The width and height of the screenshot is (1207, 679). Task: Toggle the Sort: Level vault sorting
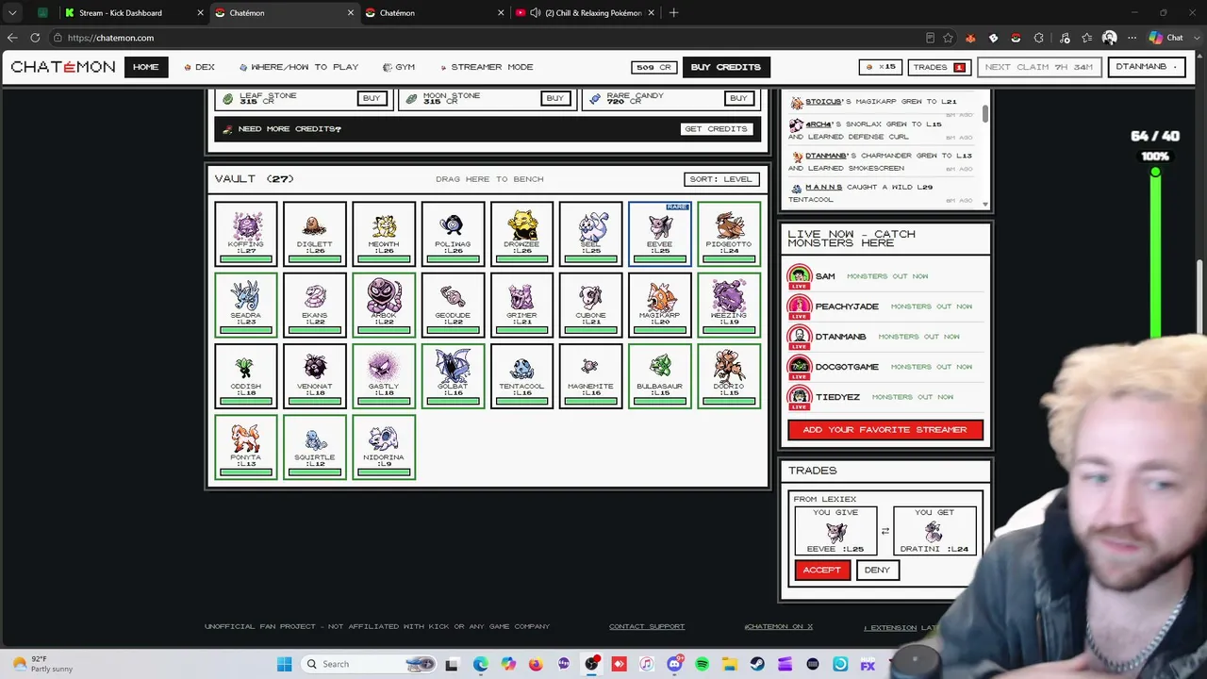[x=721, y=179]
